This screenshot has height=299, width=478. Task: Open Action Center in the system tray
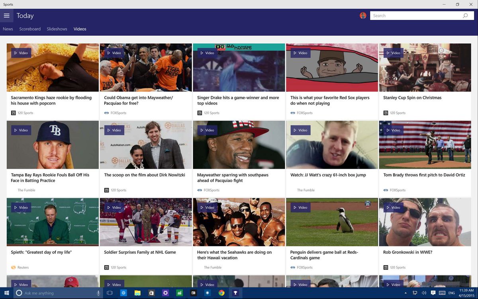click(433, 293)
